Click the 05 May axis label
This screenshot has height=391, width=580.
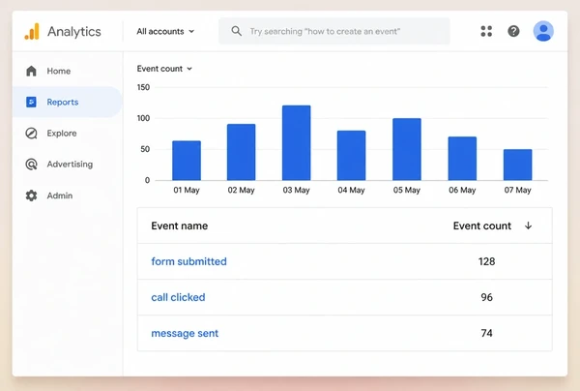coord(407,190)
